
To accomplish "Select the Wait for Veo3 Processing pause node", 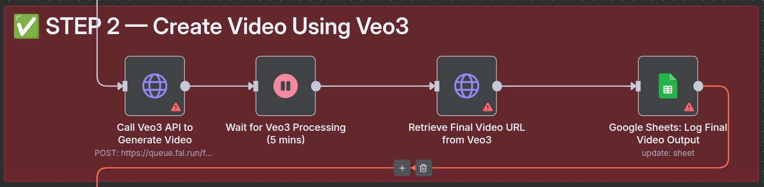I will 285,86.
